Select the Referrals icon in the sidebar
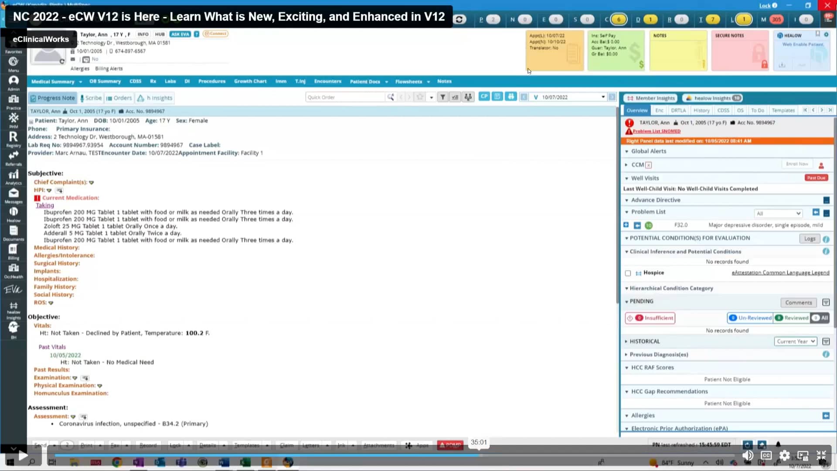This screenshot has height=471, width=837. tap(13, 158)
